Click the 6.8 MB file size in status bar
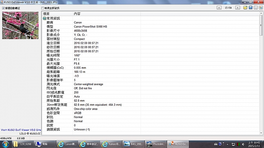 coord(21,138)
